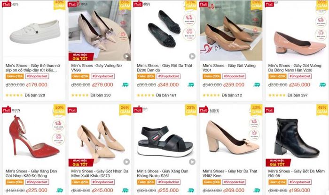Click the 48% GIẢM discount badge
The image size is (329, 195).
tap(322, 110)
